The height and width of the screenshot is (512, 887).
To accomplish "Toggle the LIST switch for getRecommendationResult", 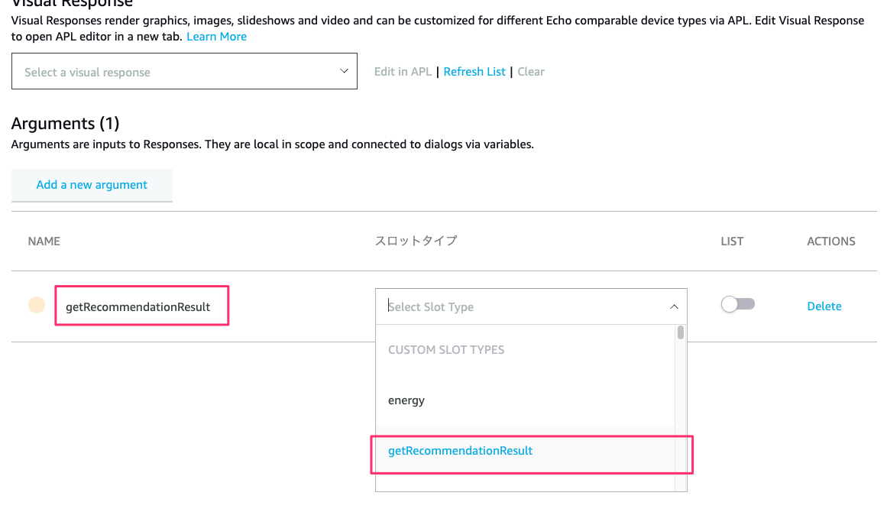I will point(737,304).
